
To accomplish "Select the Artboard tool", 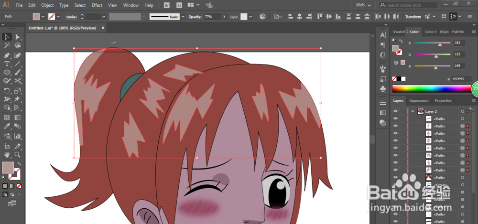I will (7, 146).
